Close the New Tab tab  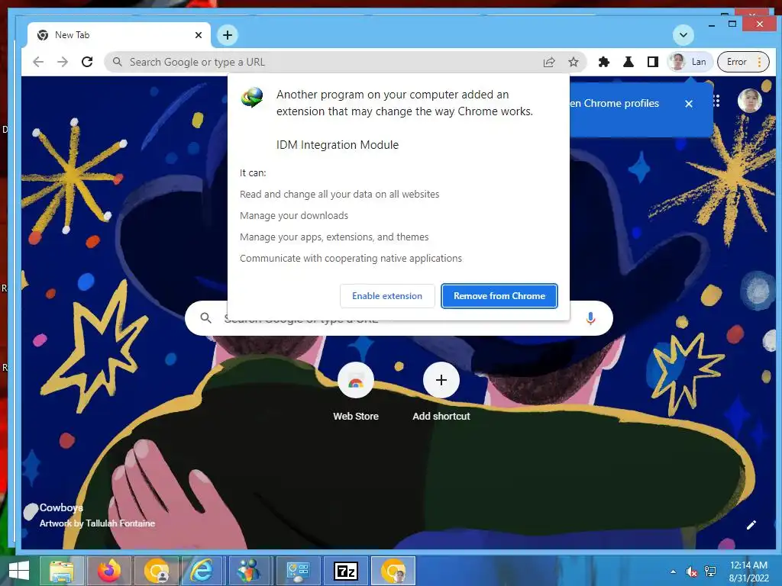click(x=199, y=35)
